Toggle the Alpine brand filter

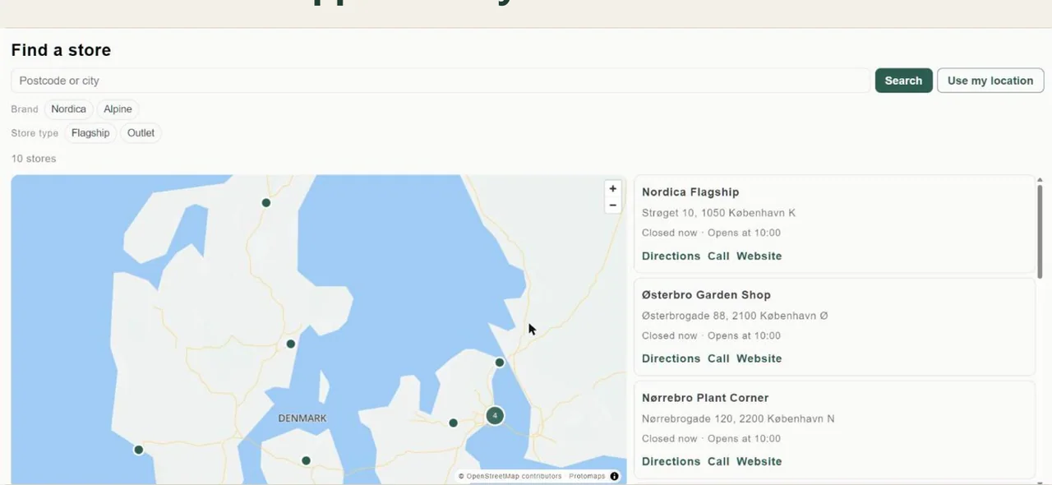[x=118, y=109]
